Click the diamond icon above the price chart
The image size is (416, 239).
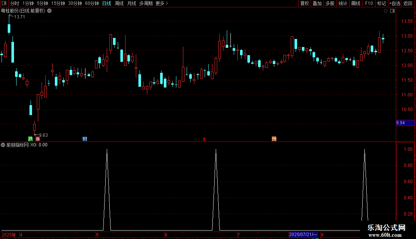point(385,11)
